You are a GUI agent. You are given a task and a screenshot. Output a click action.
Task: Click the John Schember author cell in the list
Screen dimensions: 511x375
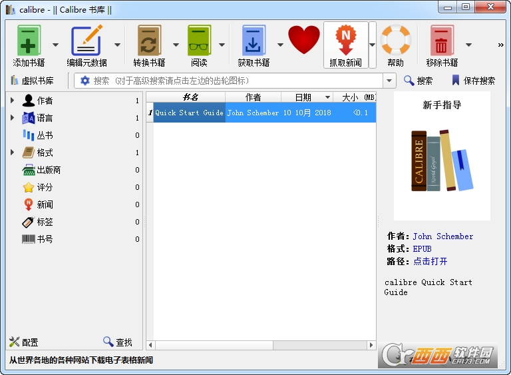pyautogui.click(x=254, y=113)
